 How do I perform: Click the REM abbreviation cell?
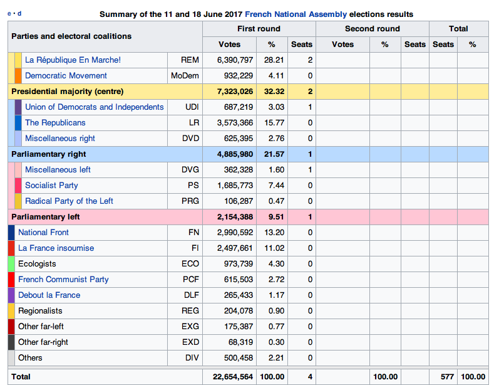click(185, 60)
